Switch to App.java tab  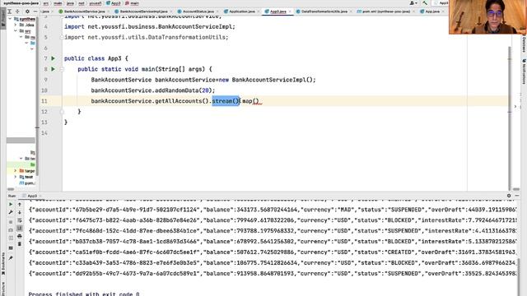432,12
